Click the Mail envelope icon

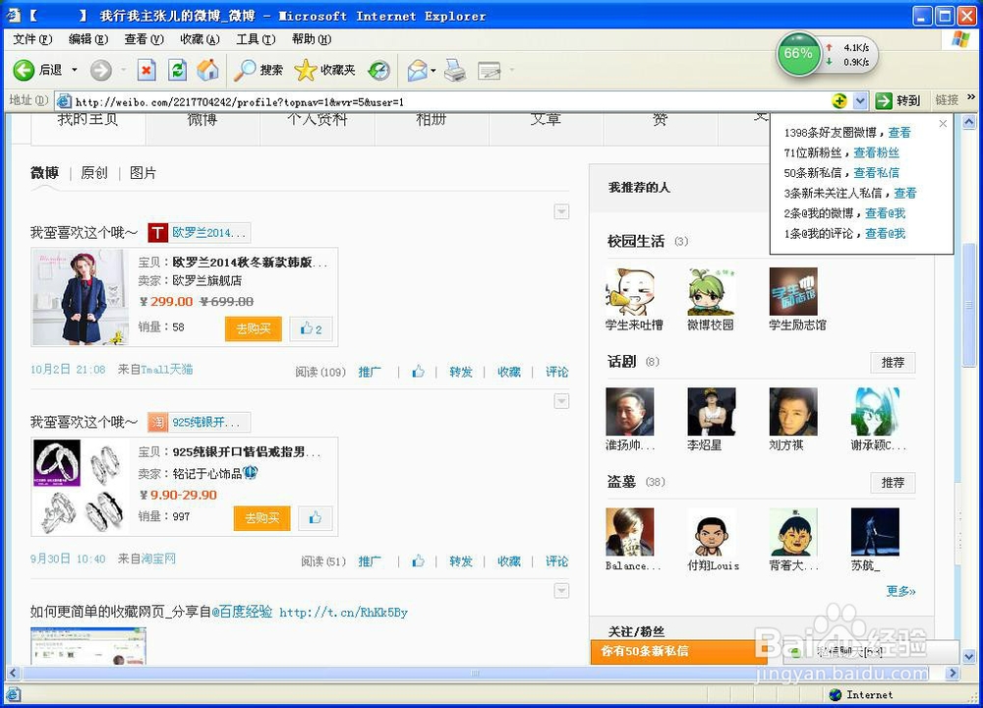coord(417,70)
